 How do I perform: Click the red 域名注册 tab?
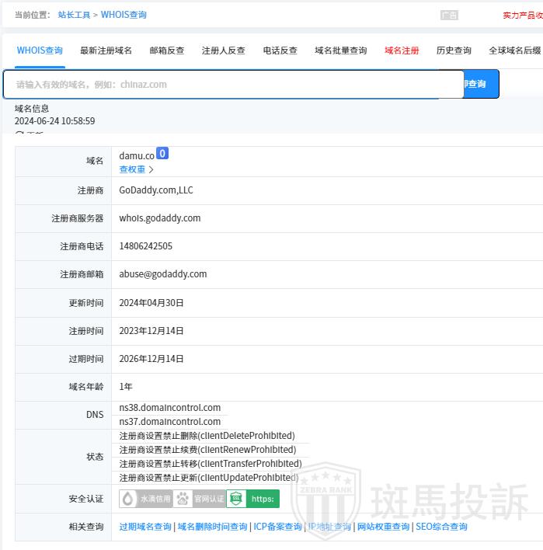402,50
